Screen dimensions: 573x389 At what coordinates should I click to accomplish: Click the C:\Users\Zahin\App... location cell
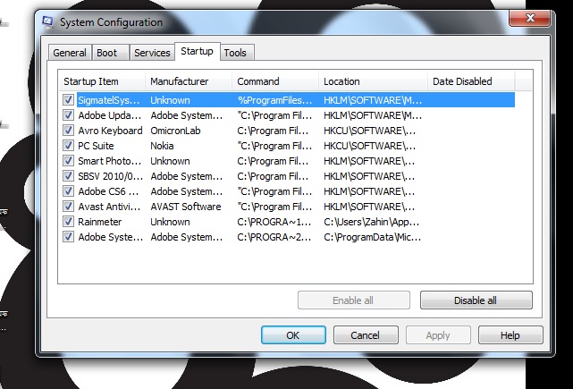(371, 222)
